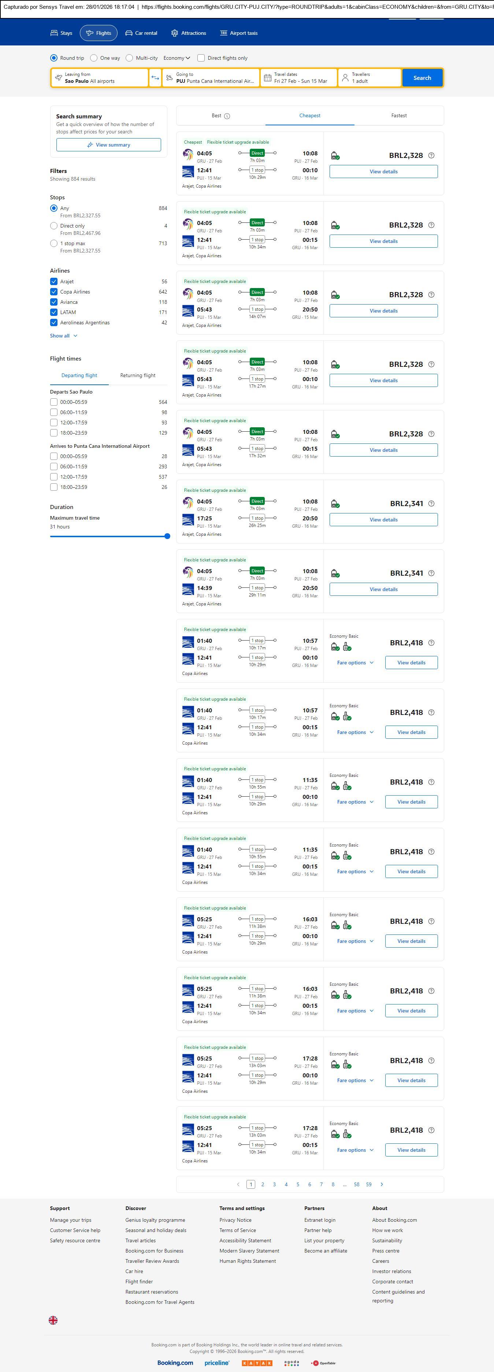Click the Travel dates field
Image resolution: width=494 pixels, height=1372 pixels.
[x=299, y=78]
